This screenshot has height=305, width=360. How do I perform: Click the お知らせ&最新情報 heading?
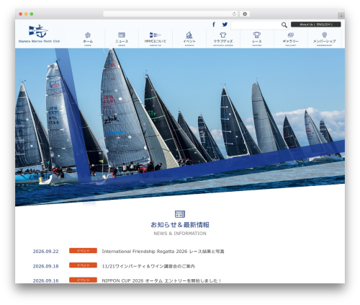click(180, 225)
